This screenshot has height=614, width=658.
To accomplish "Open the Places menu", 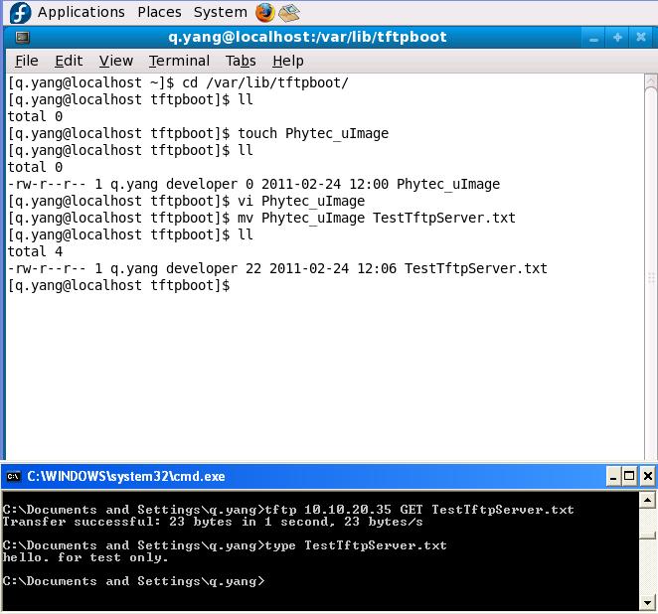I will coord(159,12).
